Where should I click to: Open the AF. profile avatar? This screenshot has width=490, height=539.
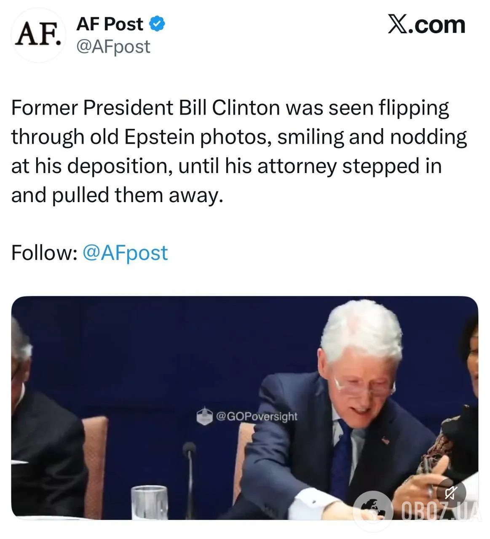coord(38,35)
